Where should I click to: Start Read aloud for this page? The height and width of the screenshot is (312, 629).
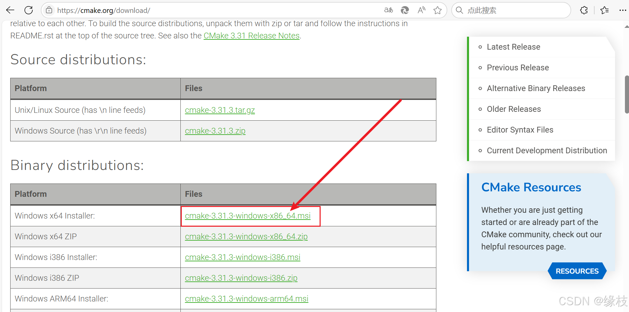pyautogui.click(x=421, y=10)
